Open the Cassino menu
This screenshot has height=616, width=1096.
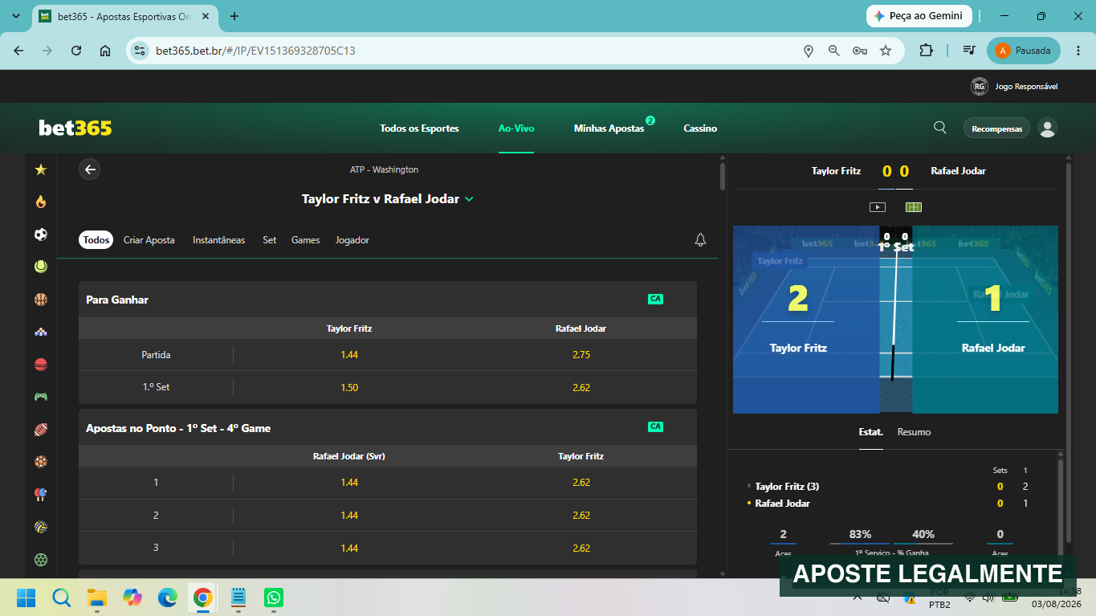pos(700,129)
